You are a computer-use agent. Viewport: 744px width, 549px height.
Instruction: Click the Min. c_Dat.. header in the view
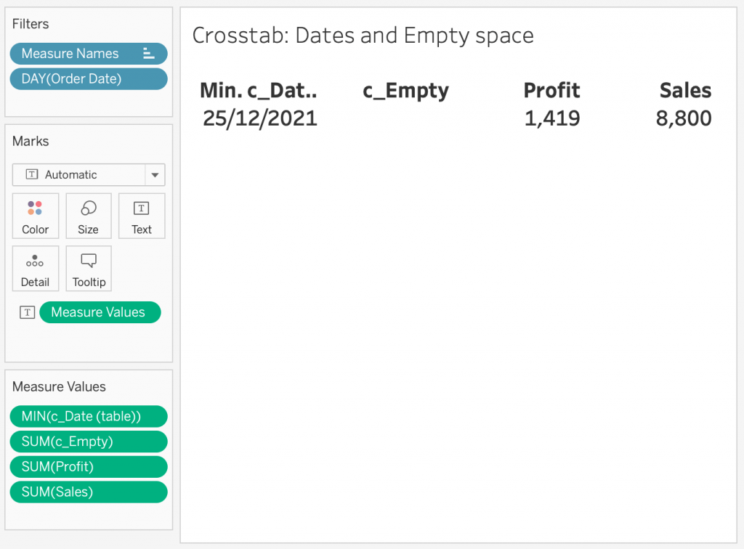pyautogui.click(x=258, y=90)
